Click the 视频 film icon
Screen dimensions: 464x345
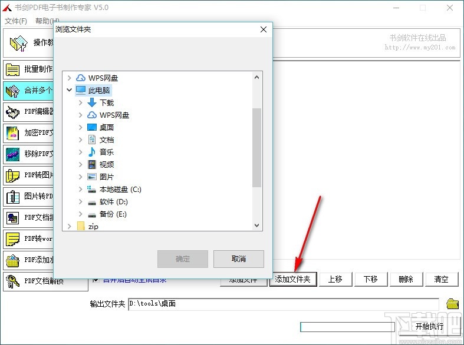pyautogui.click(x=92, y=164)
